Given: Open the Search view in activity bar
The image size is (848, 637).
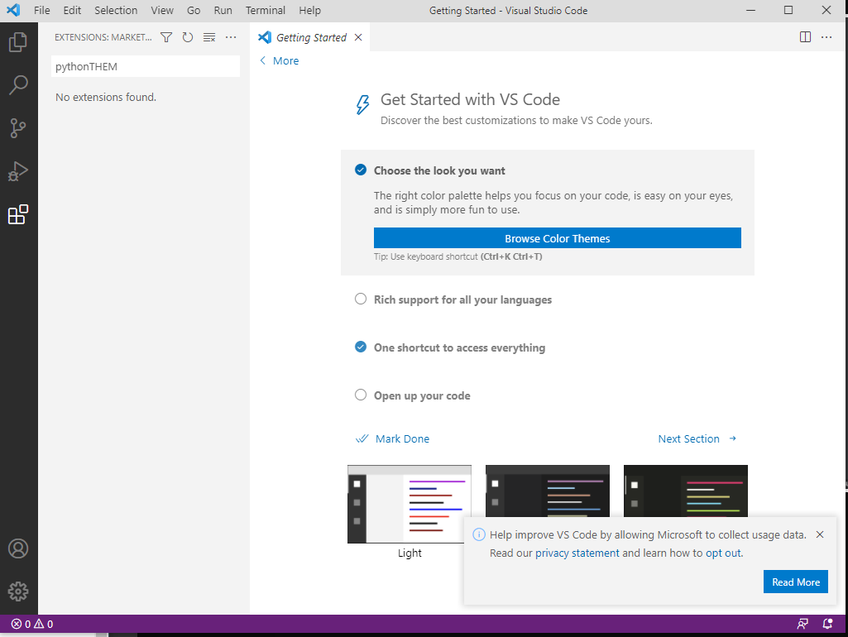Looking at the screenshot, I should (x=18, y=85).
